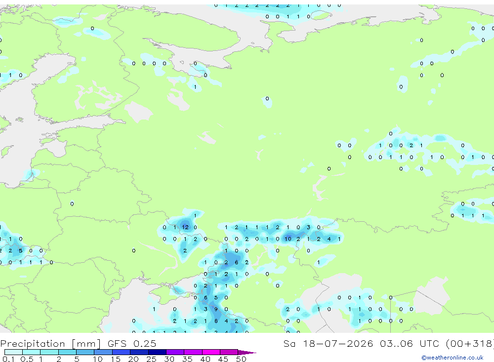Click the 15 legend scale label
Viewport: 494px width, 362px height.
pyautogui.click(x=115, y=359)
